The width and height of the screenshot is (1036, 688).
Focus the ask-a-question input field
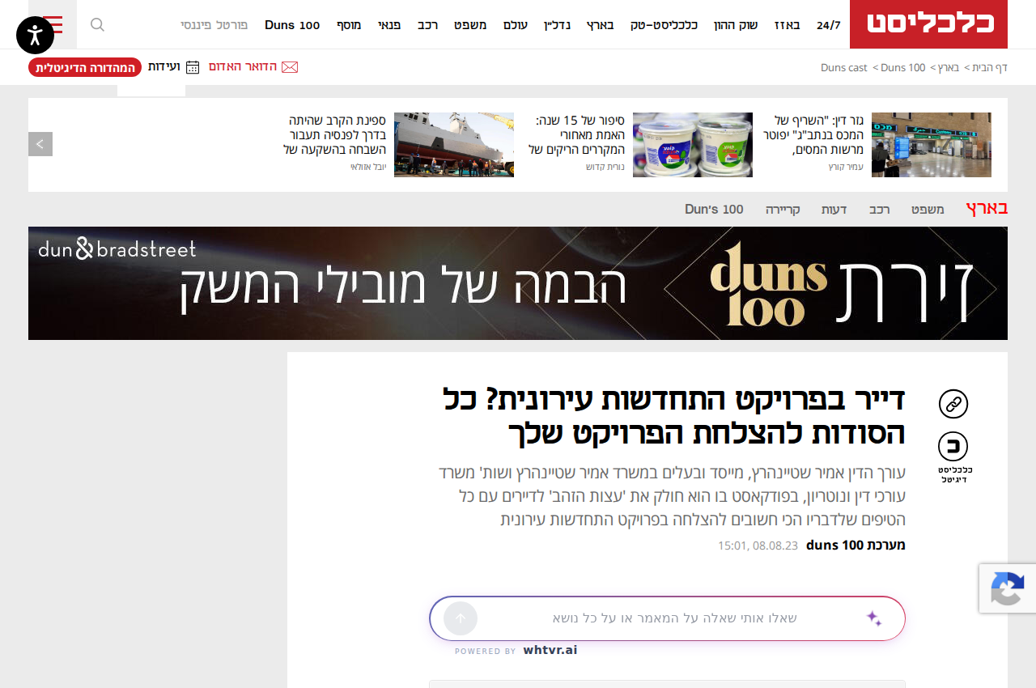pyautogui.click(x=675, y=618)
